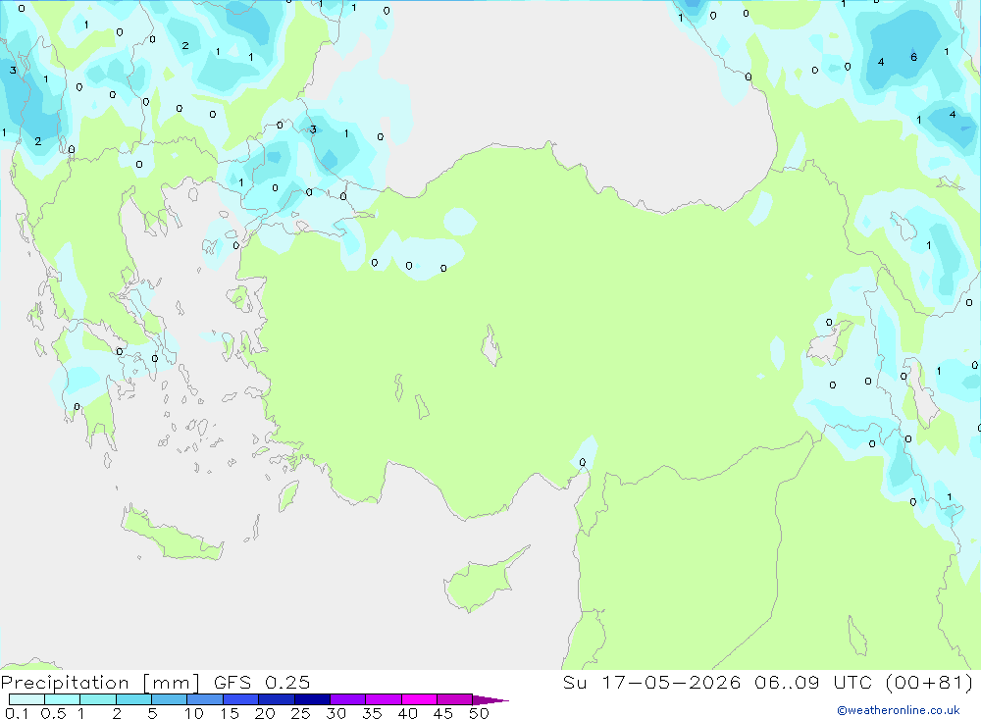
Task: Click the 25–30 mm legend color swatch
Action: pyautogui.click(x=312, y=699)
